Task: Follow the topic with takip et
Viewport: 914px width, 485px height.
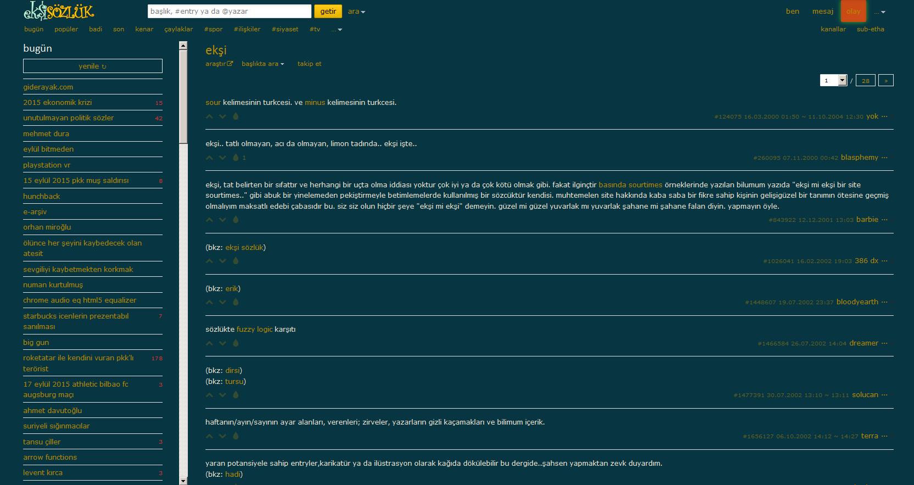Action: (309, 64)
